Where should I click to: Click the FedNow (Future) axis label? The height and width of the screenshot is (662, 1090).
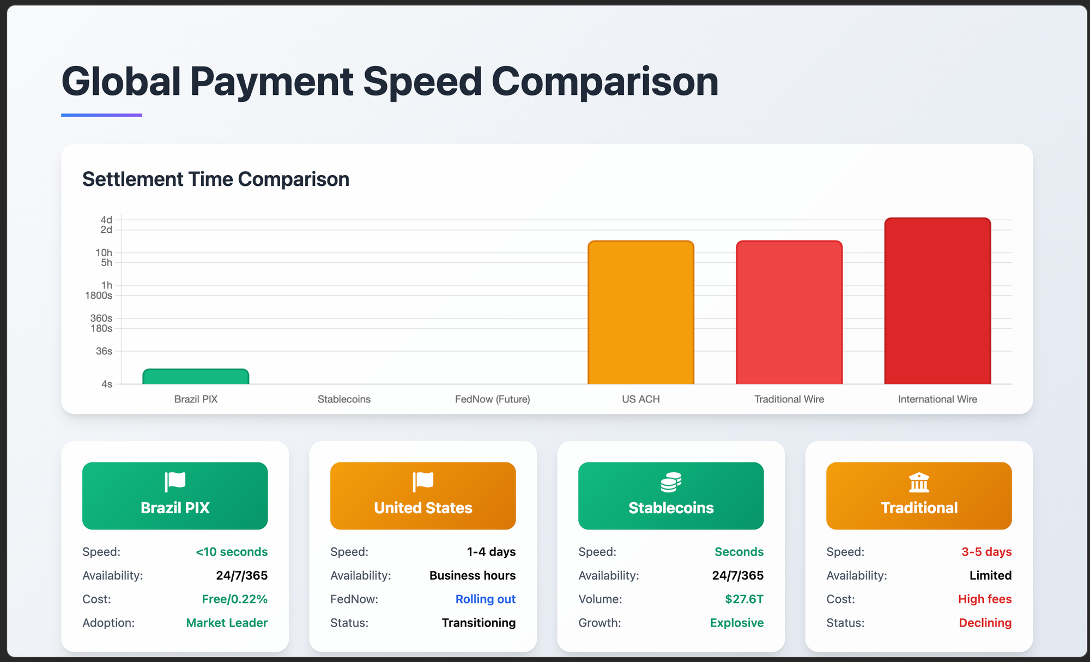[493, 399]
